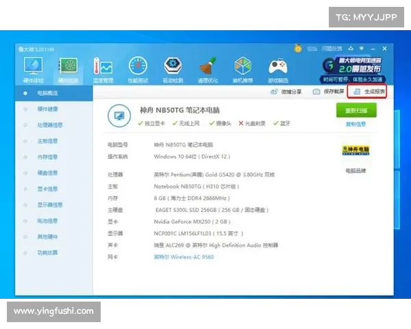Viewport: 411px width, 329px height.
Task: Select 处理器信息 in the sidebar
Action: 50,125
